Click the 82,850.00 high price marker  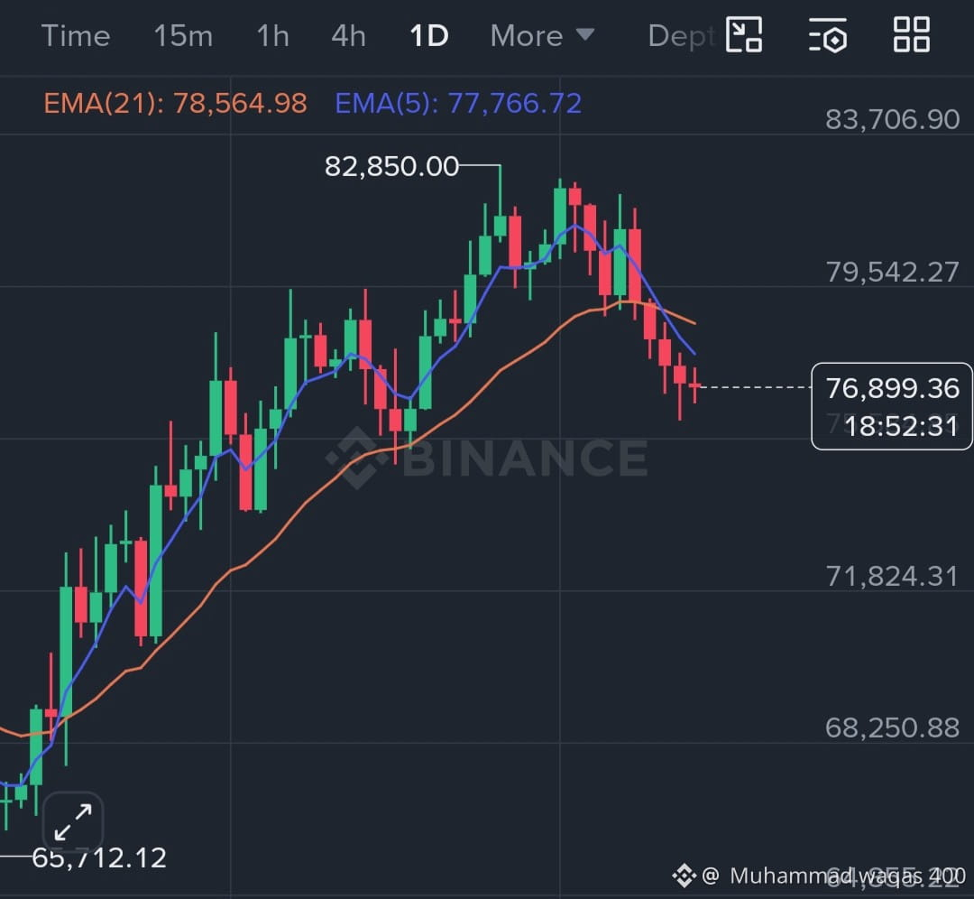point(391,166)
